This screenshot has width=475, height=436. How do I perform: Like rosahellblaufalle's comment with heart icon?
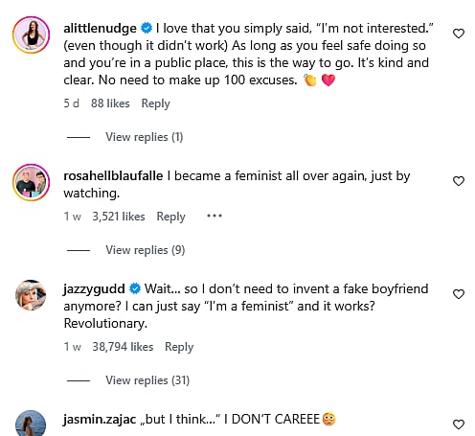click(x=459, y=181)
